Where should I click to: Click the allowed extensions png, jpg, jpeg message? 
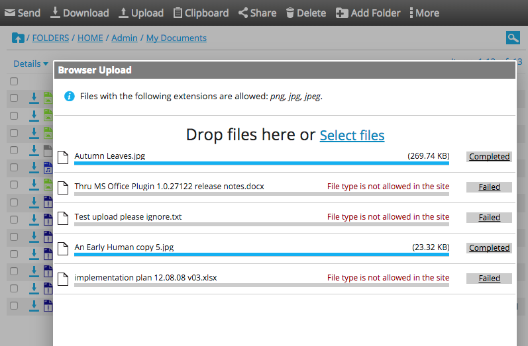click(x=201, y=97)
